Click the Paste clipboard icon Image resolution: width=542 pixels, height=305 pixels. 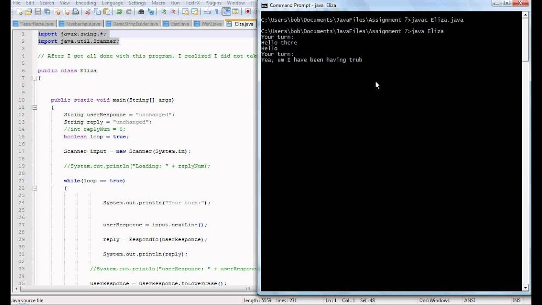[x=106, y=12]
